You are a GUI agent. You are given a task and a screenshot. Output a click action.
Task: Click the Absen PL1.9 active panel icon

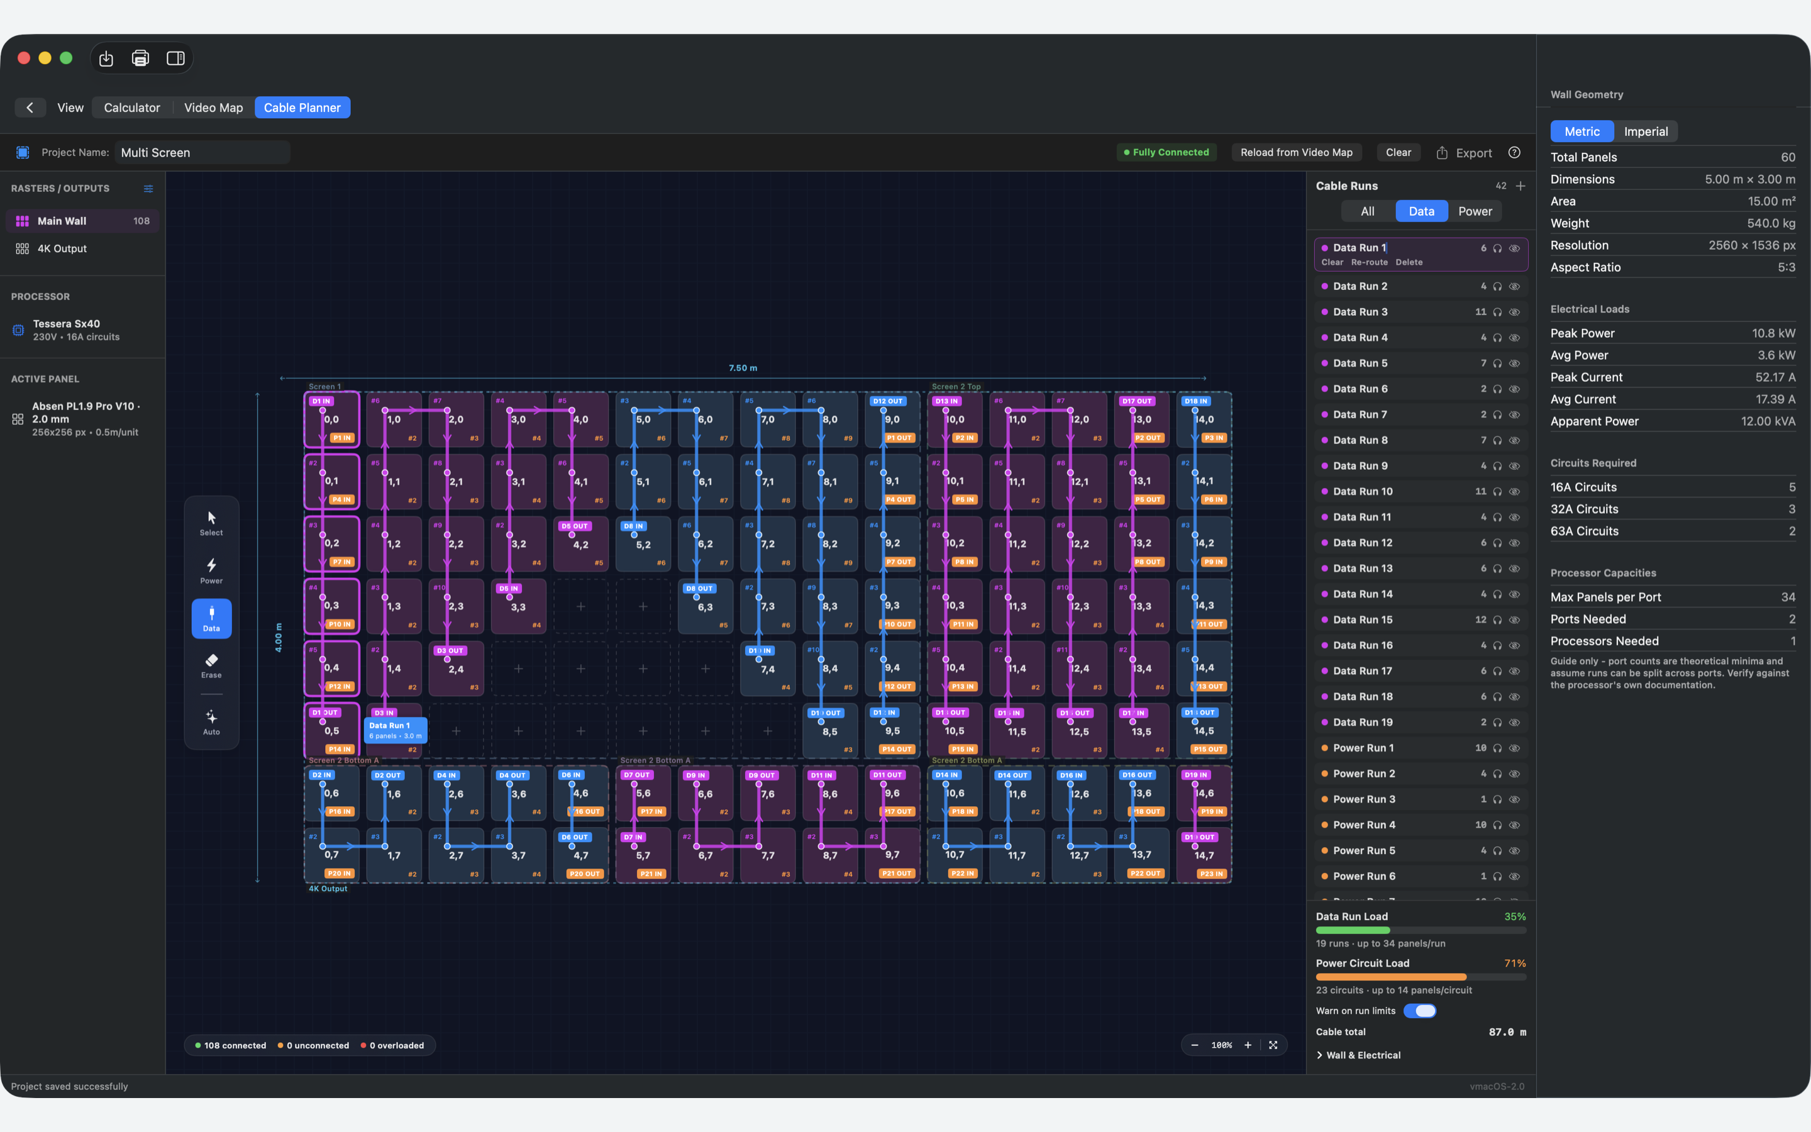click(x=18, y=419)
